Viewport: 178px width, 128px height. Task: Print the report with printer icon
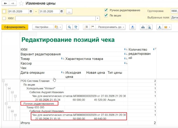143,27
